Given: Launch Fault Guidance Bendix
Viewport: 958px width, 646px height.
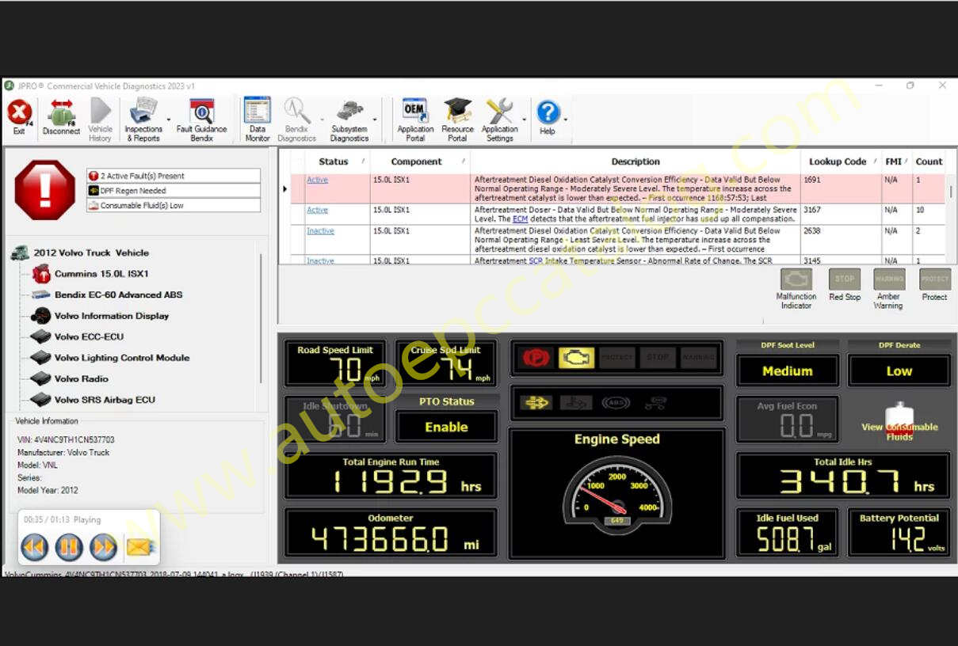Looking at the screenshot, I should (201, 120).
